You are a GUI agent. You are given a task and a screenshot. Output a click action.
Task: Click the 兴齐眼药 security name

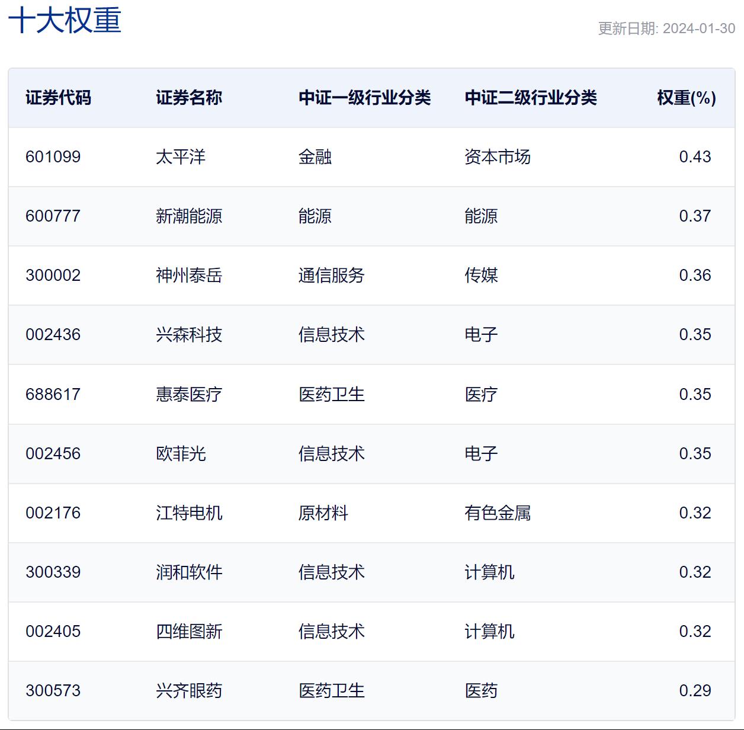188,691
